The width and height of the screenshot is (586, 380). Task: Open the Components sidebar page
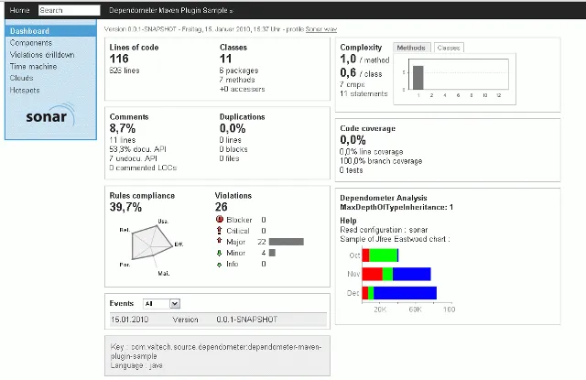pyautogui.click(x=30, y=43)
